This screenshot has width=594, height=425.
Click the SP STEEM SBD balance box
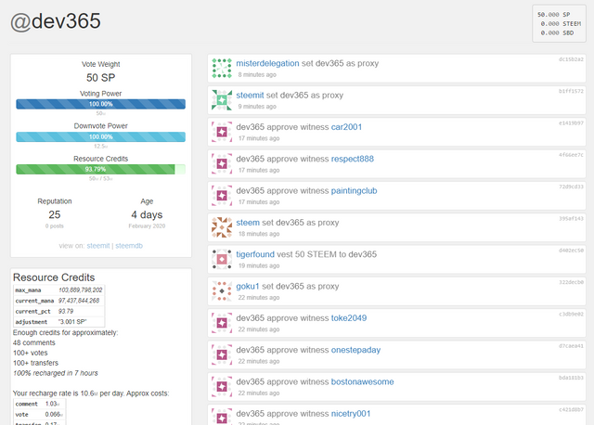(559, 23)
